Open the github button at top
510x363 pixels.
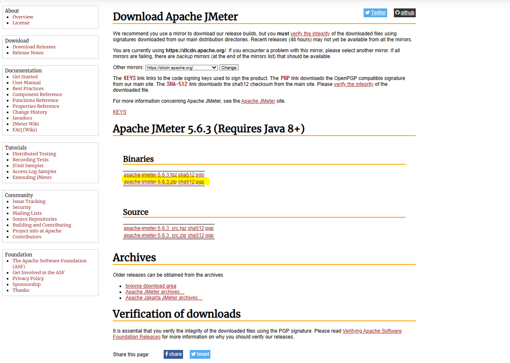(405, 13)
